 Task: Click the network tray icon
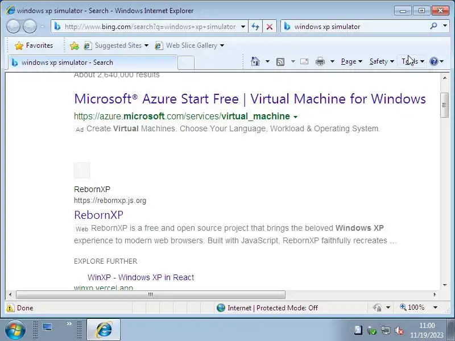click(x=386, y=330)
